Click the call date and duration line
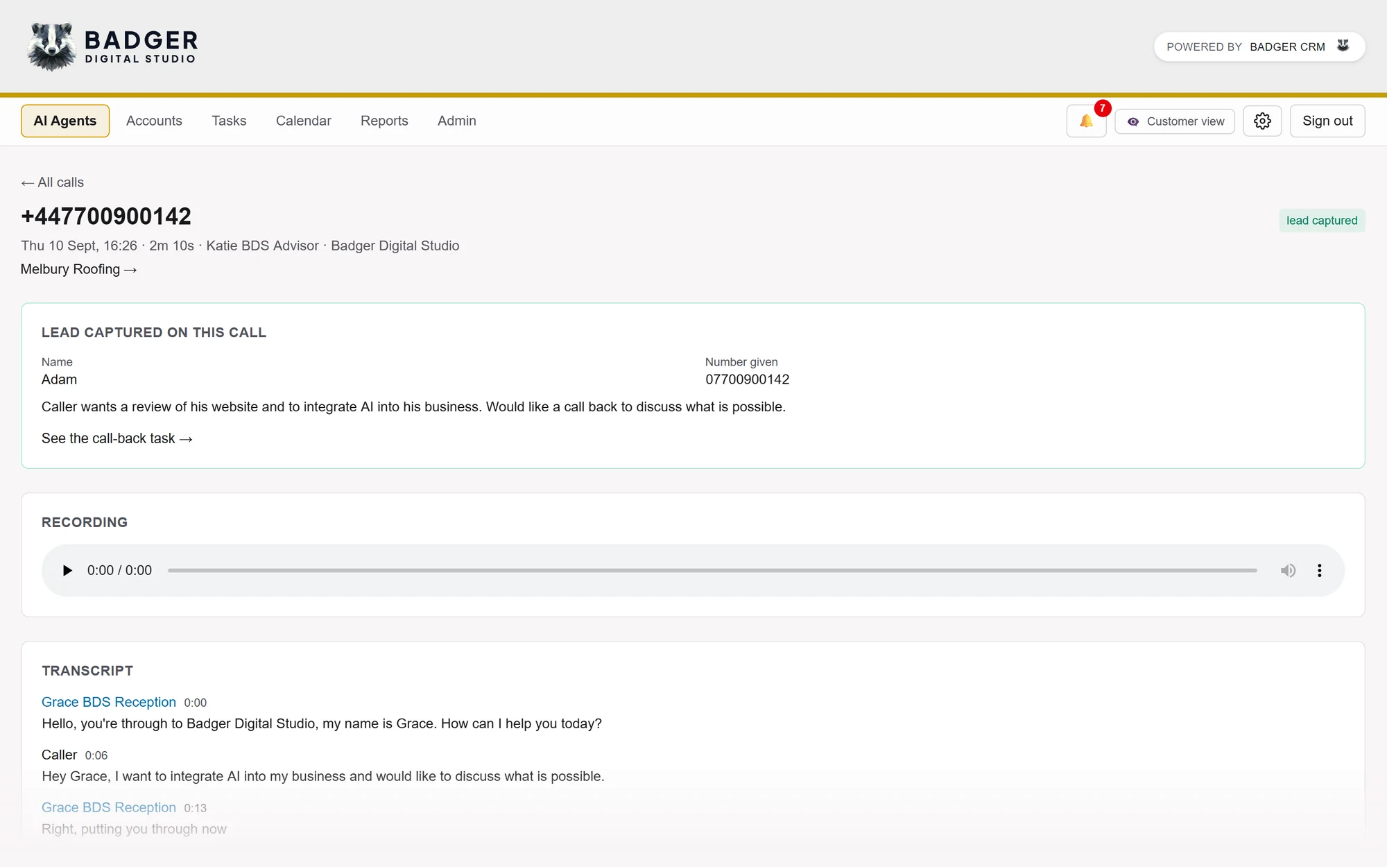 pyautogui.click(x=240, y=246)
